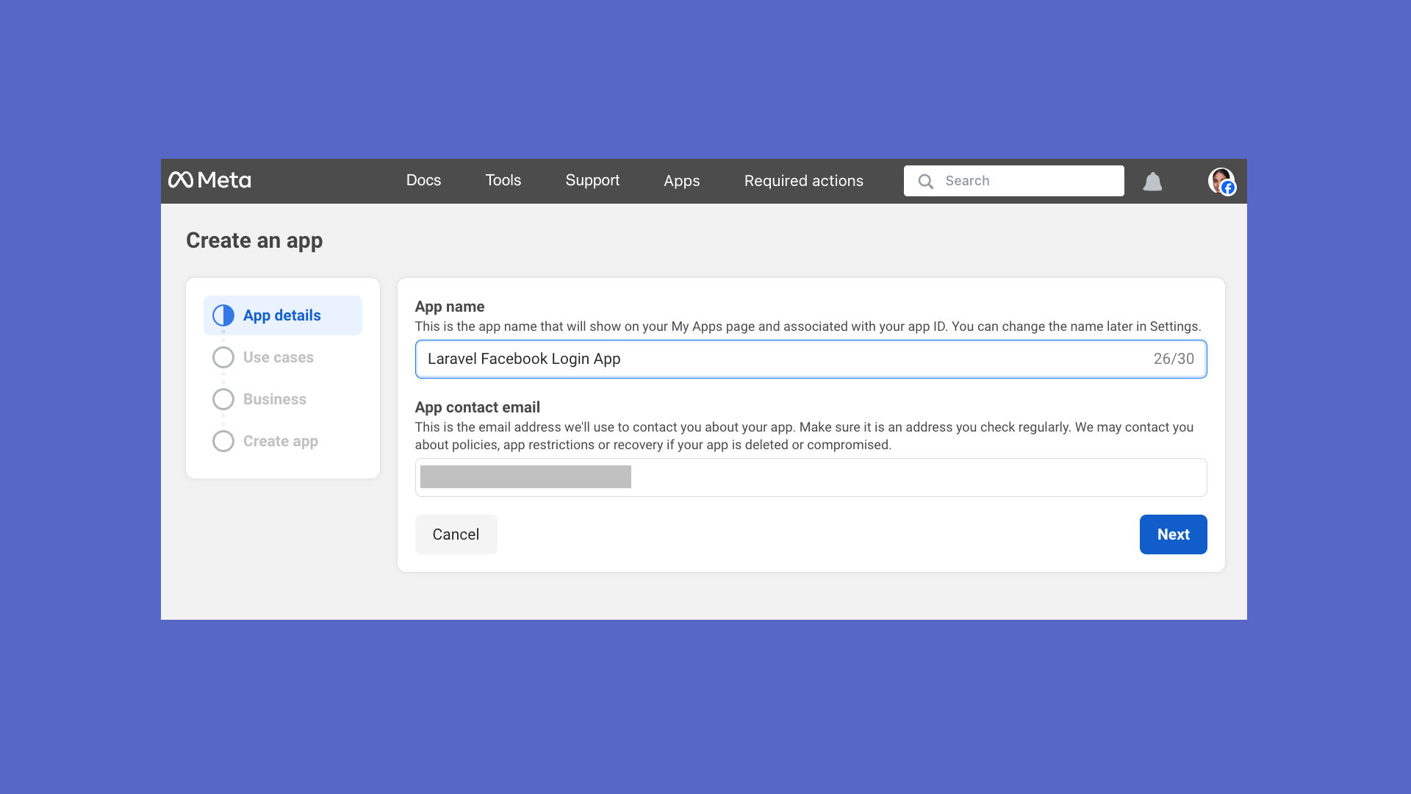1411x794 pixels.
Task: Open the Docs menu
Action: point(423,180)
